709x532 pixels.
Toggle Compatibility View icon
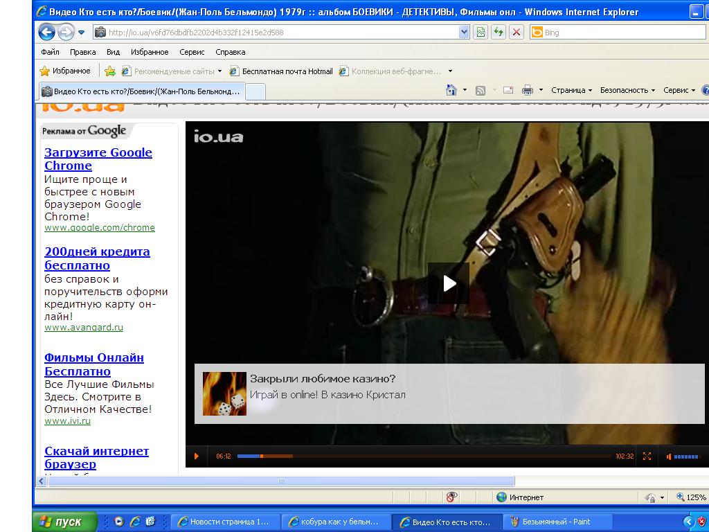point(481,32)
